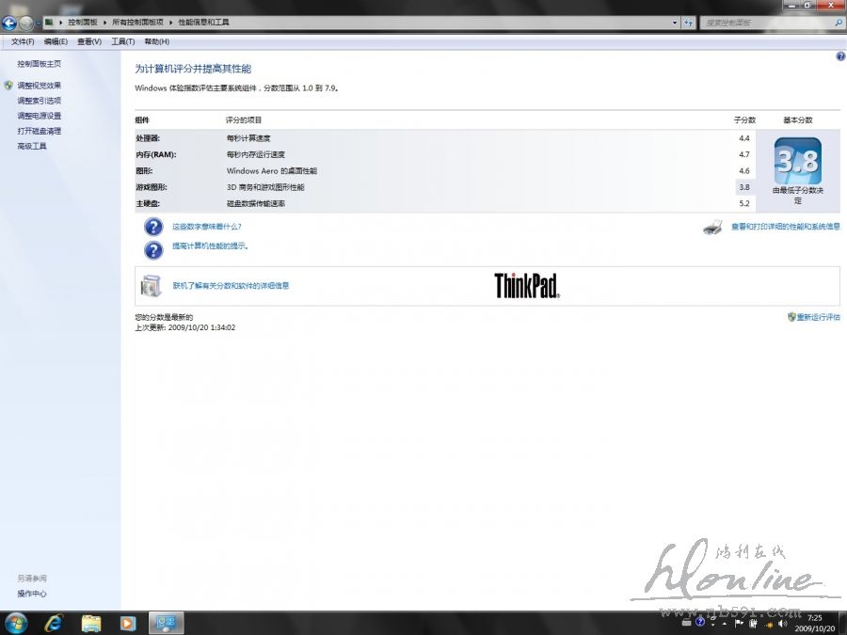Click the forward navigation arrow button
The width and height of the screenshot is (847, 635).
tap(26, 23)
